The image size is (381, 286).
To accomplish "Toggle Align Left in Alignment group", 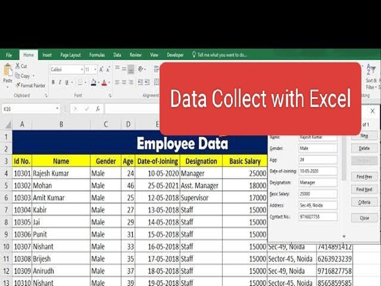I will (x=117, y=82).
